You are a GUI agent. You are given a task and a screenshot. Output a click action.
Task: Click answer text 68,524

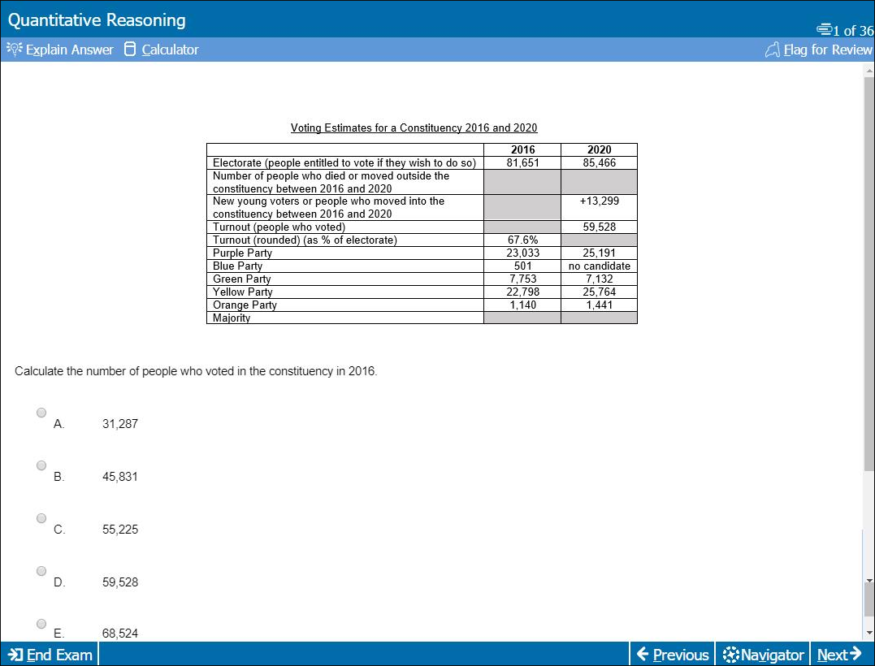[120, 634]
